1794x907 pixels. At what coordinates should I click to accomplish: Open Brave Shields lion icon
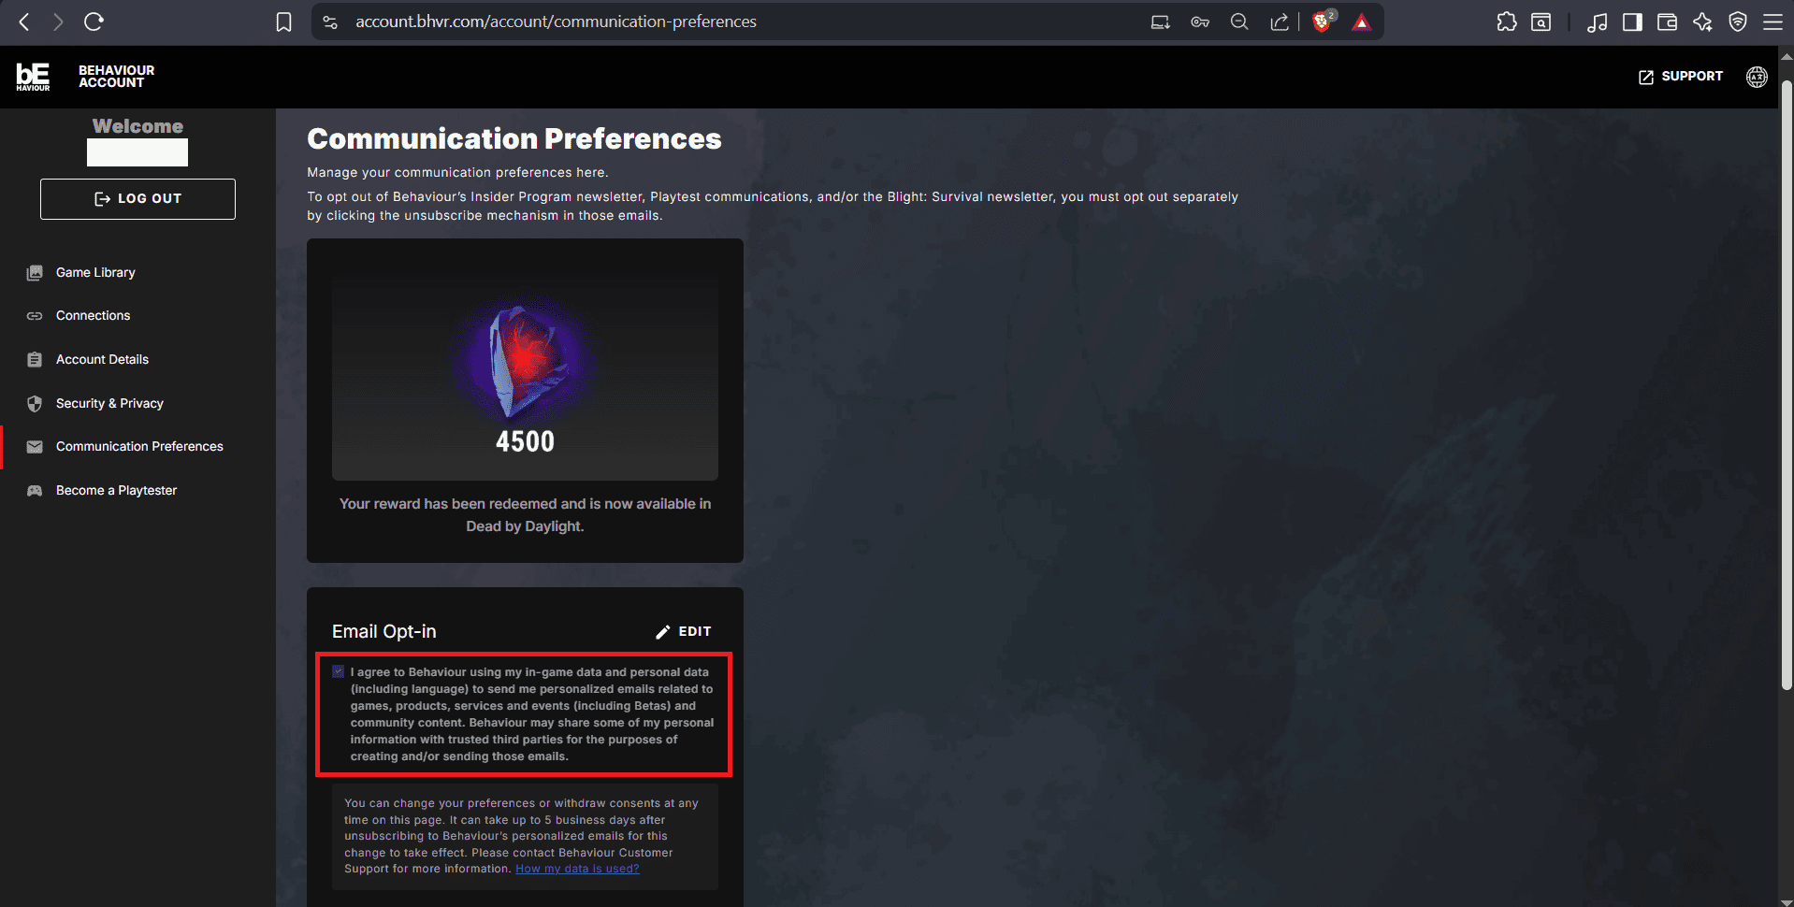[x=1323, y=22]
